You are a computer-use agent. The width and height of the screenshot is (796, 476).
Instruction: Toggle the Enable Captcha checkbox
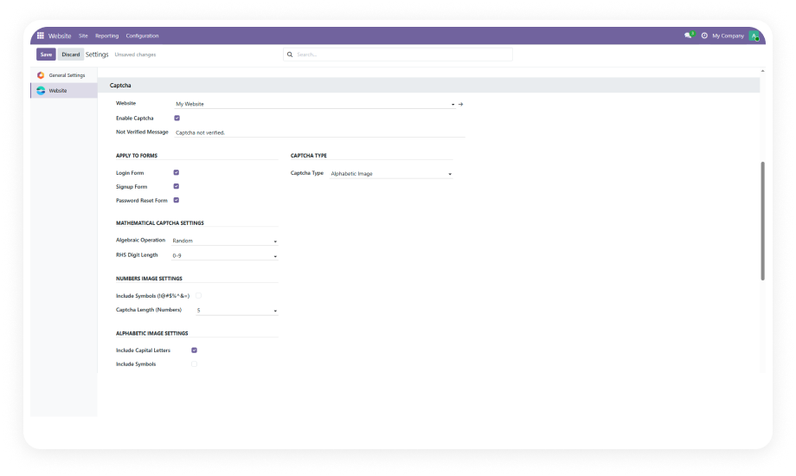click(x=177, y=118)
